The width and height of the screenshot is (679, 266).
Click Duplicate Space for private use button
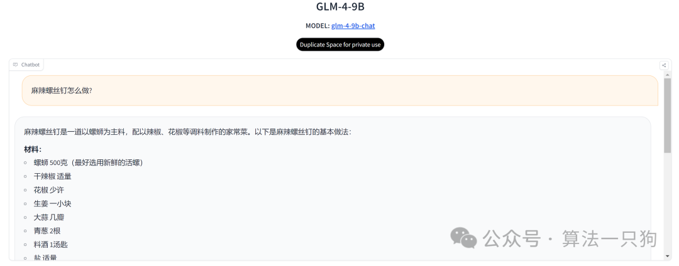point(340,45)
